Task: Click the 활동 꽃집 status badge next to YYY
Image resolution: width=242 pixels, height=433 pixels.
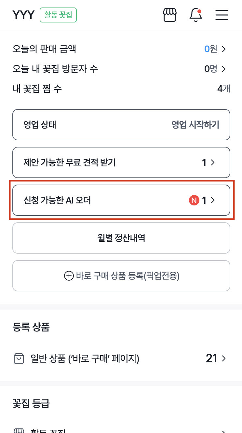Action: [58, 15]
